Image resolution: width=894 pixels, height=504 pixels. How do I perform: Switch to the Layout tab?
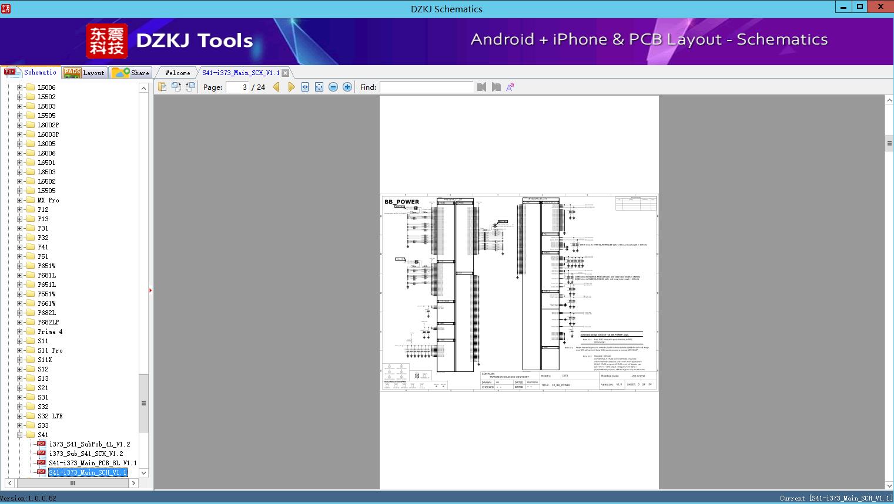pos(85,73)
